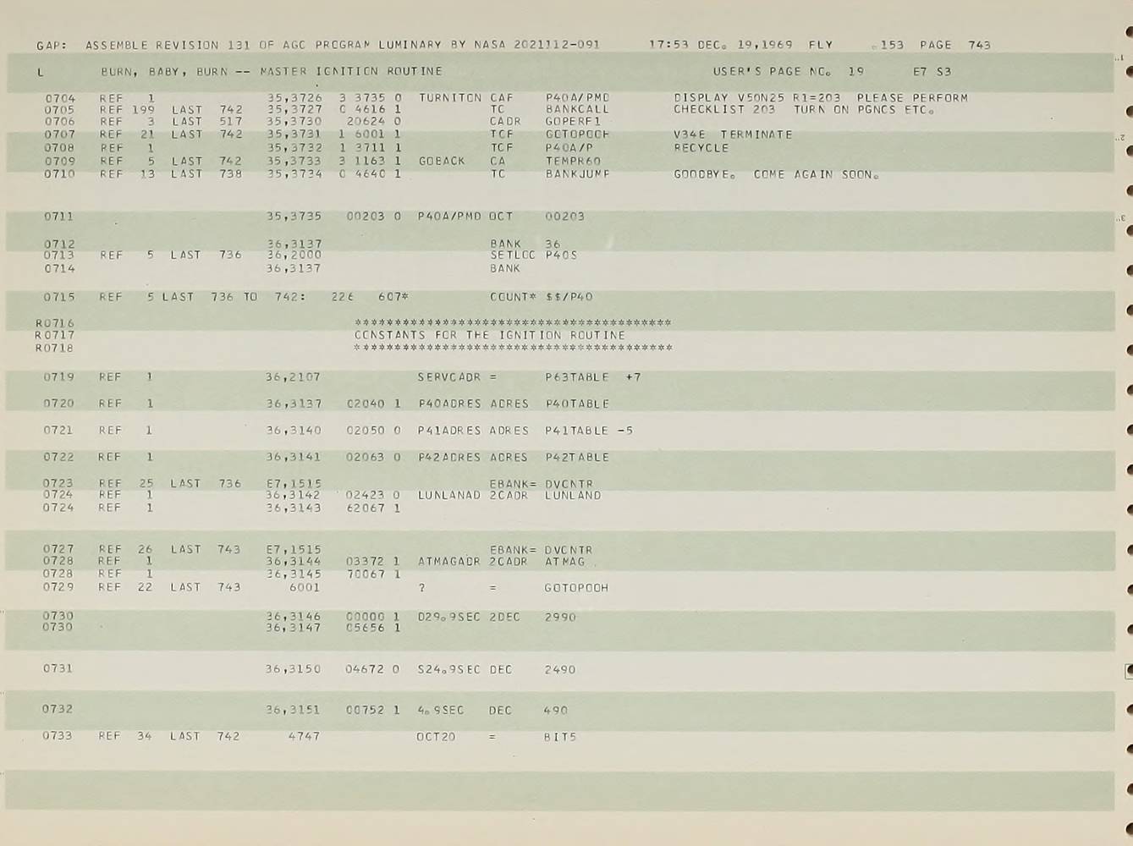The height and width of the screenshot is (846, 1133).
Task: Select 'BANK 36' on line 0712
Action: point(525,244)
